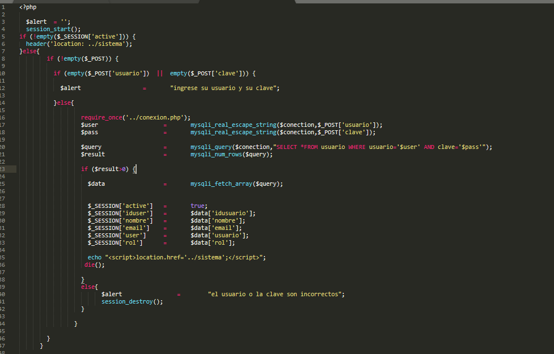Click the $result variable being assigned
This screenshot has height=354, width=554.
(x=93, y=155)
